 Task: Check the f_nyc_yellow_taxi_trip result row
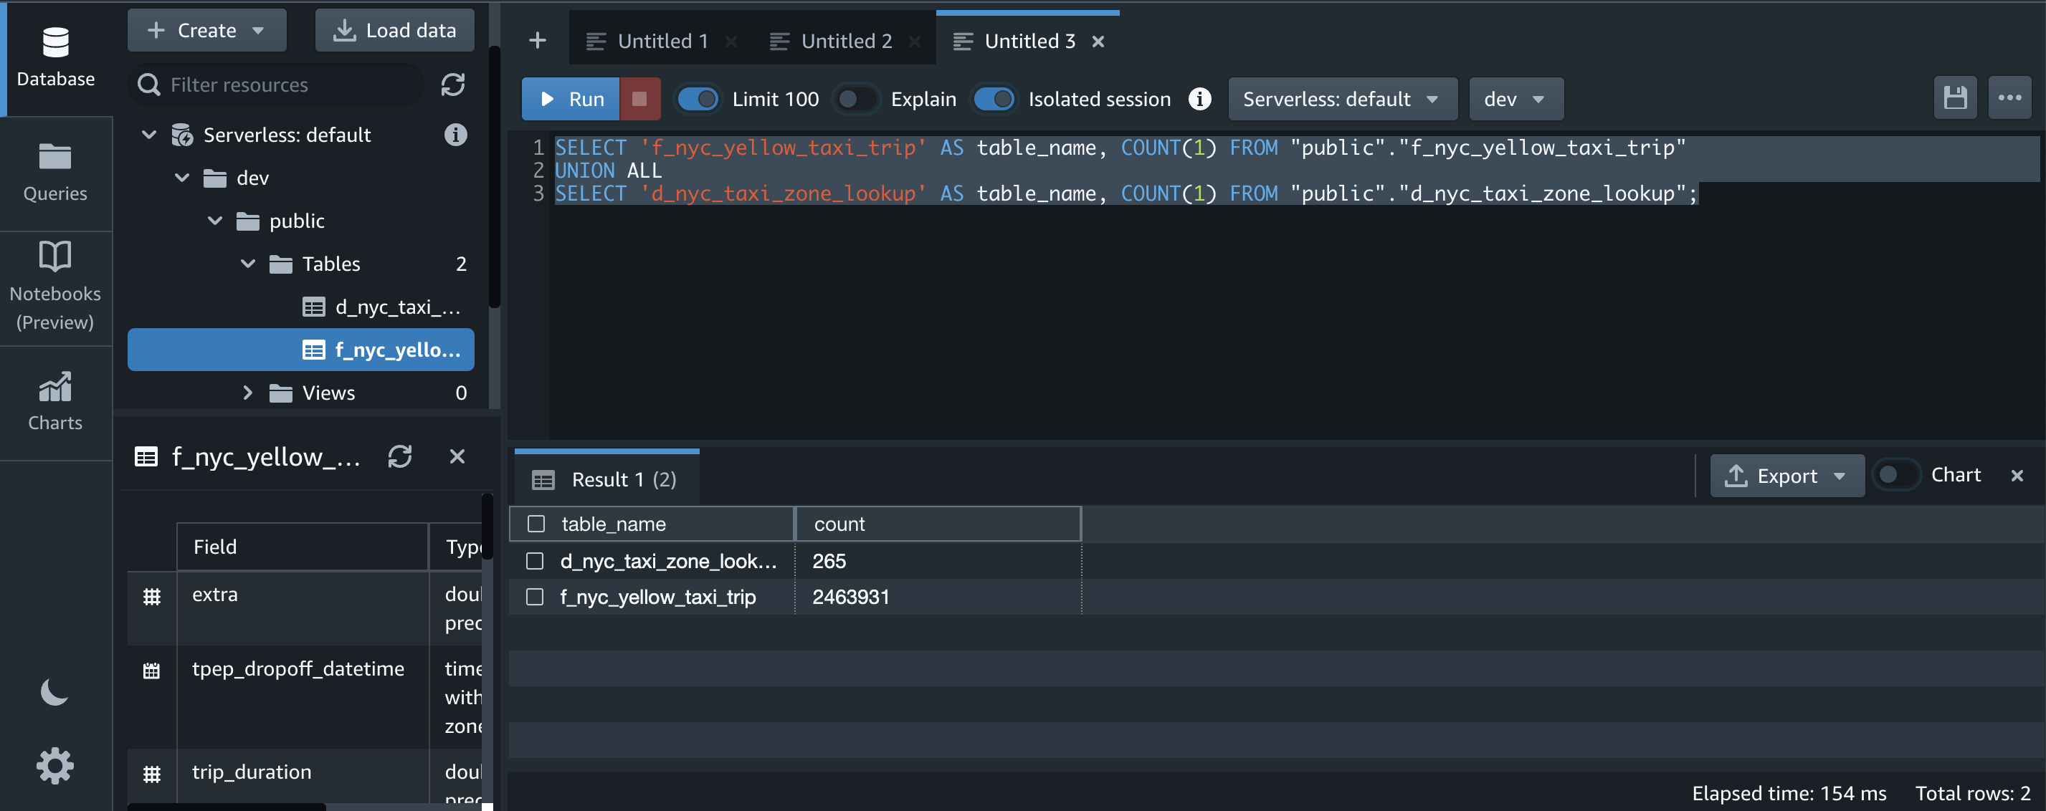[x=536, y=597]
